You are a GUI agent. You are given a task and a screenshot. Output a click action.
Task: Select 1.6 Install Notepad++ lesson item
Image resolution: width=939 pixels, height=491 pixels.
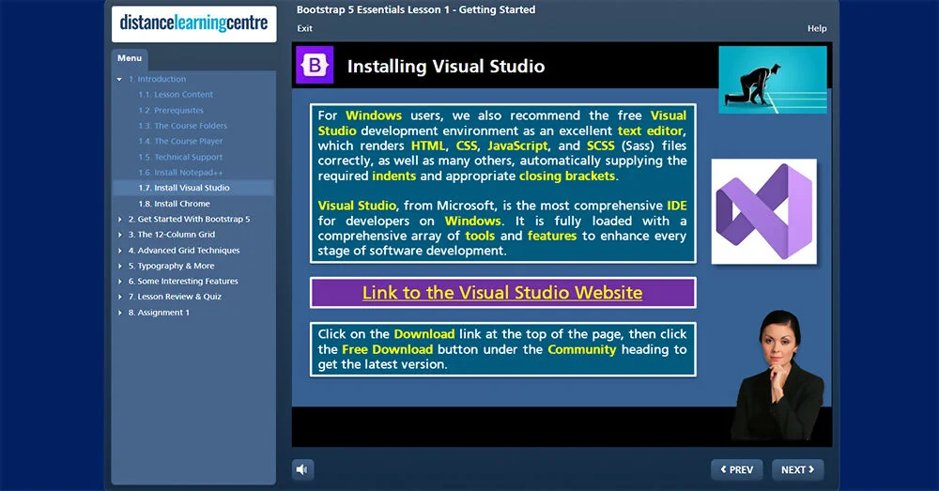pyautogui.click(x=180, y=173)
